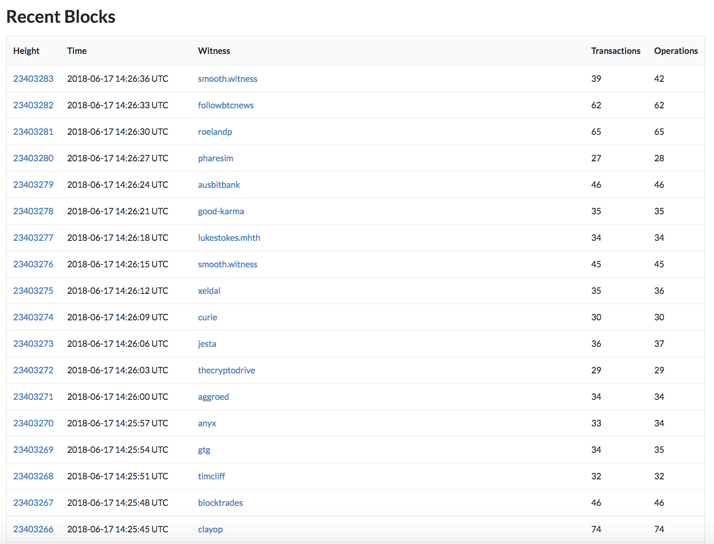Visit timcliff witness page

click(212, 476)
